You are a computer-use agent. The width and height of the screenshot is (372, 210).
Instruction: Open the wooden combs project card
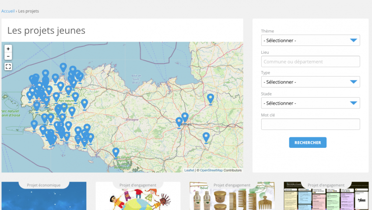(x=232, y=196)
